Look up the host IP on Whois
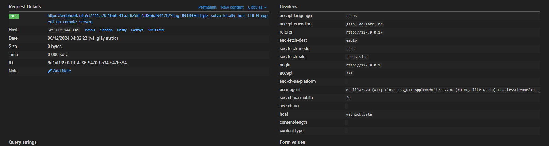The image size is (549, 146). point(90,30)
